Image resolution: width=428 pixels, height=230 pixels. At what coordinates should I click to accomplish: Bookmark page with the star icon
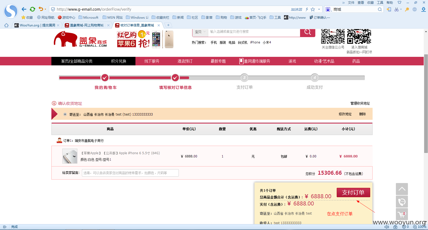point(313,9)
